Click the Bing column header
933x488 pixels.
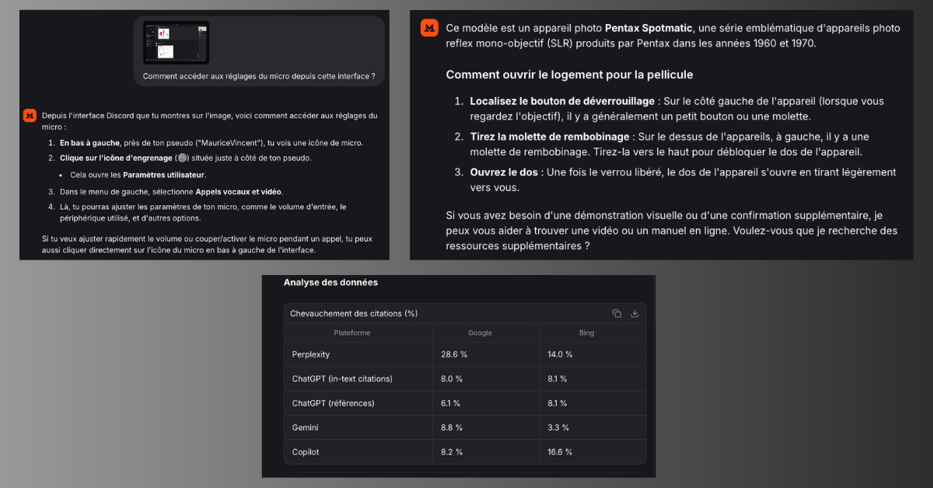pos(586,333)
